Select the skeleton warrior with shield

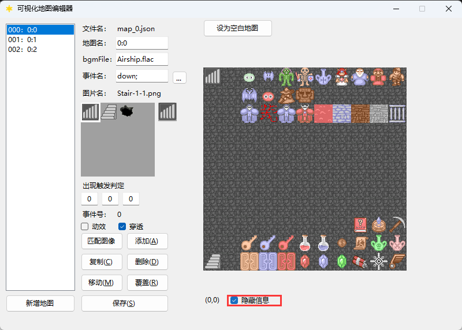click(305, 77)
